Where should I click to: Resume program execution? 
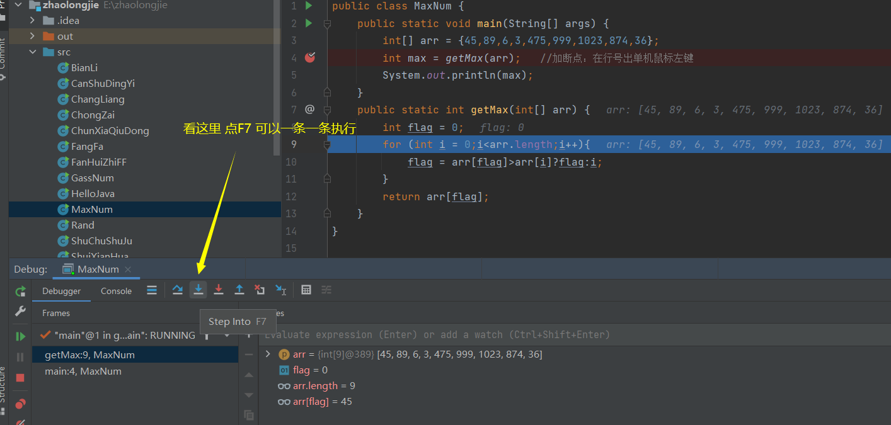(20, 337)
